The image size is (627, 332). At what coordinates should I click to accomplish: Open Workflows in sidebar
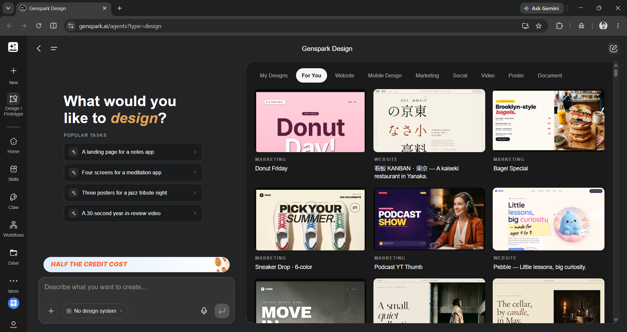[13, 229]
